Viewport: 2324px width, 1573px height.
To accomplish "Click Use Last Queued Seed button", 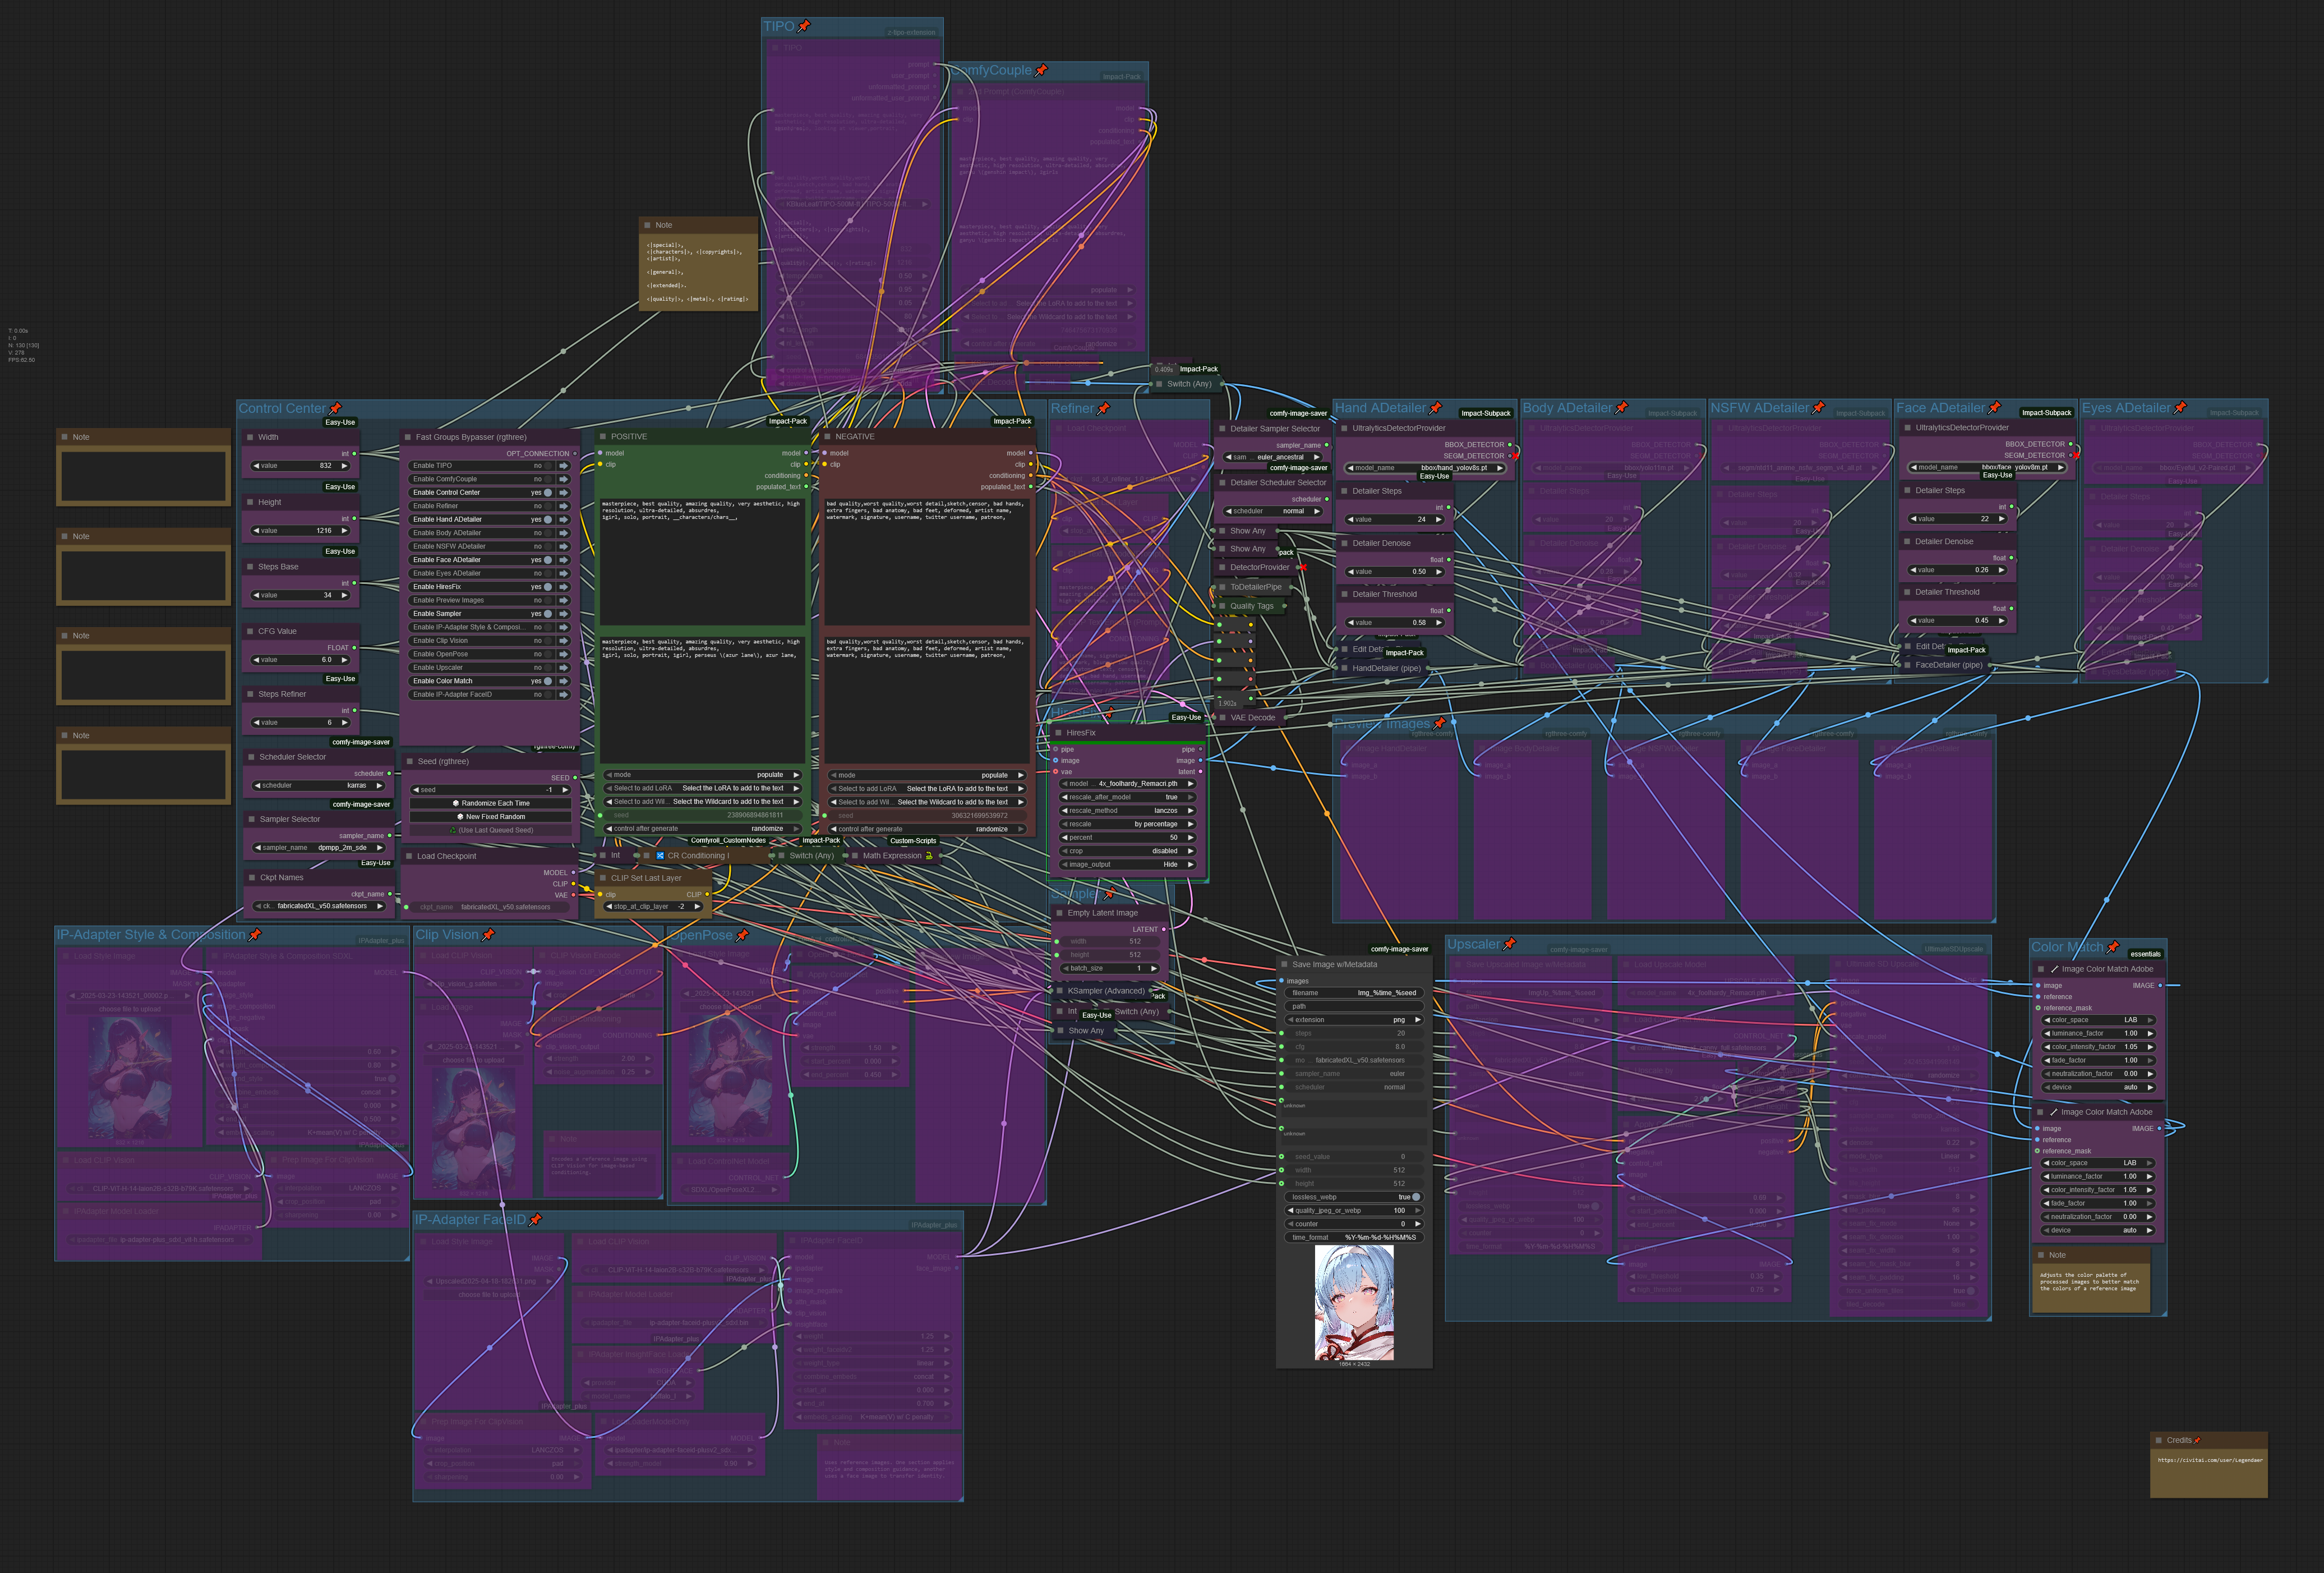I will [x=491, y=830].
